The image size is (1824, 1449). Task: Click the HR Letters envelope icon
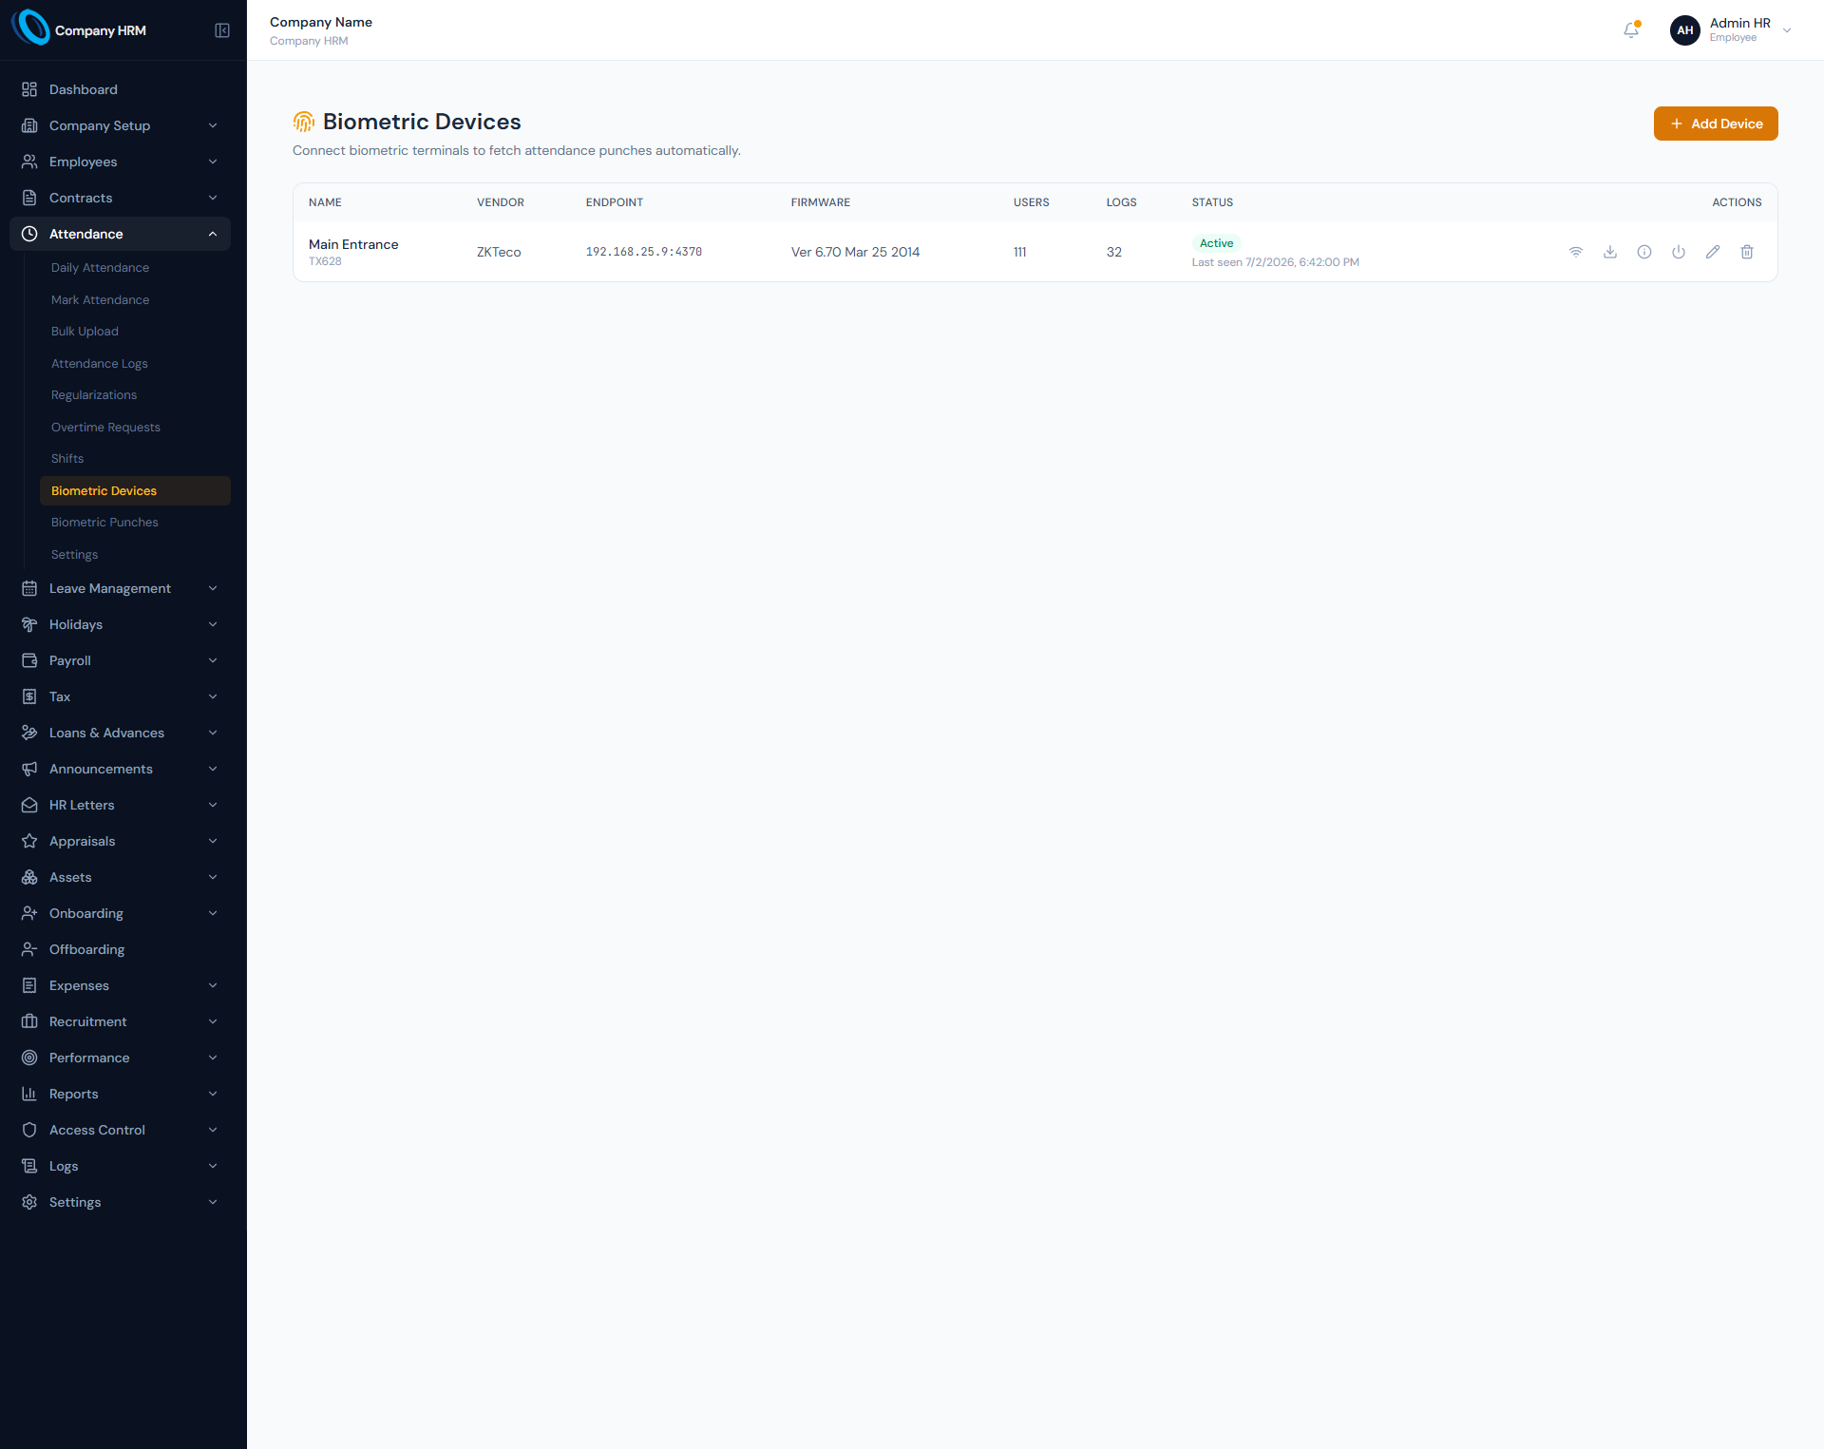(x=29, y=805)
